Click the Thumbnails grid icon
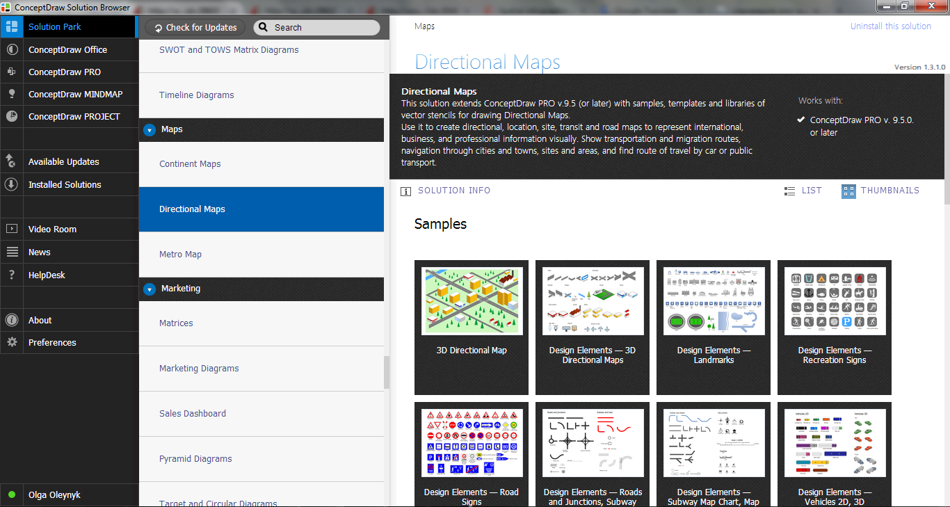The width and height of the screenshot is (950, 507). click(x=848, y=191)
